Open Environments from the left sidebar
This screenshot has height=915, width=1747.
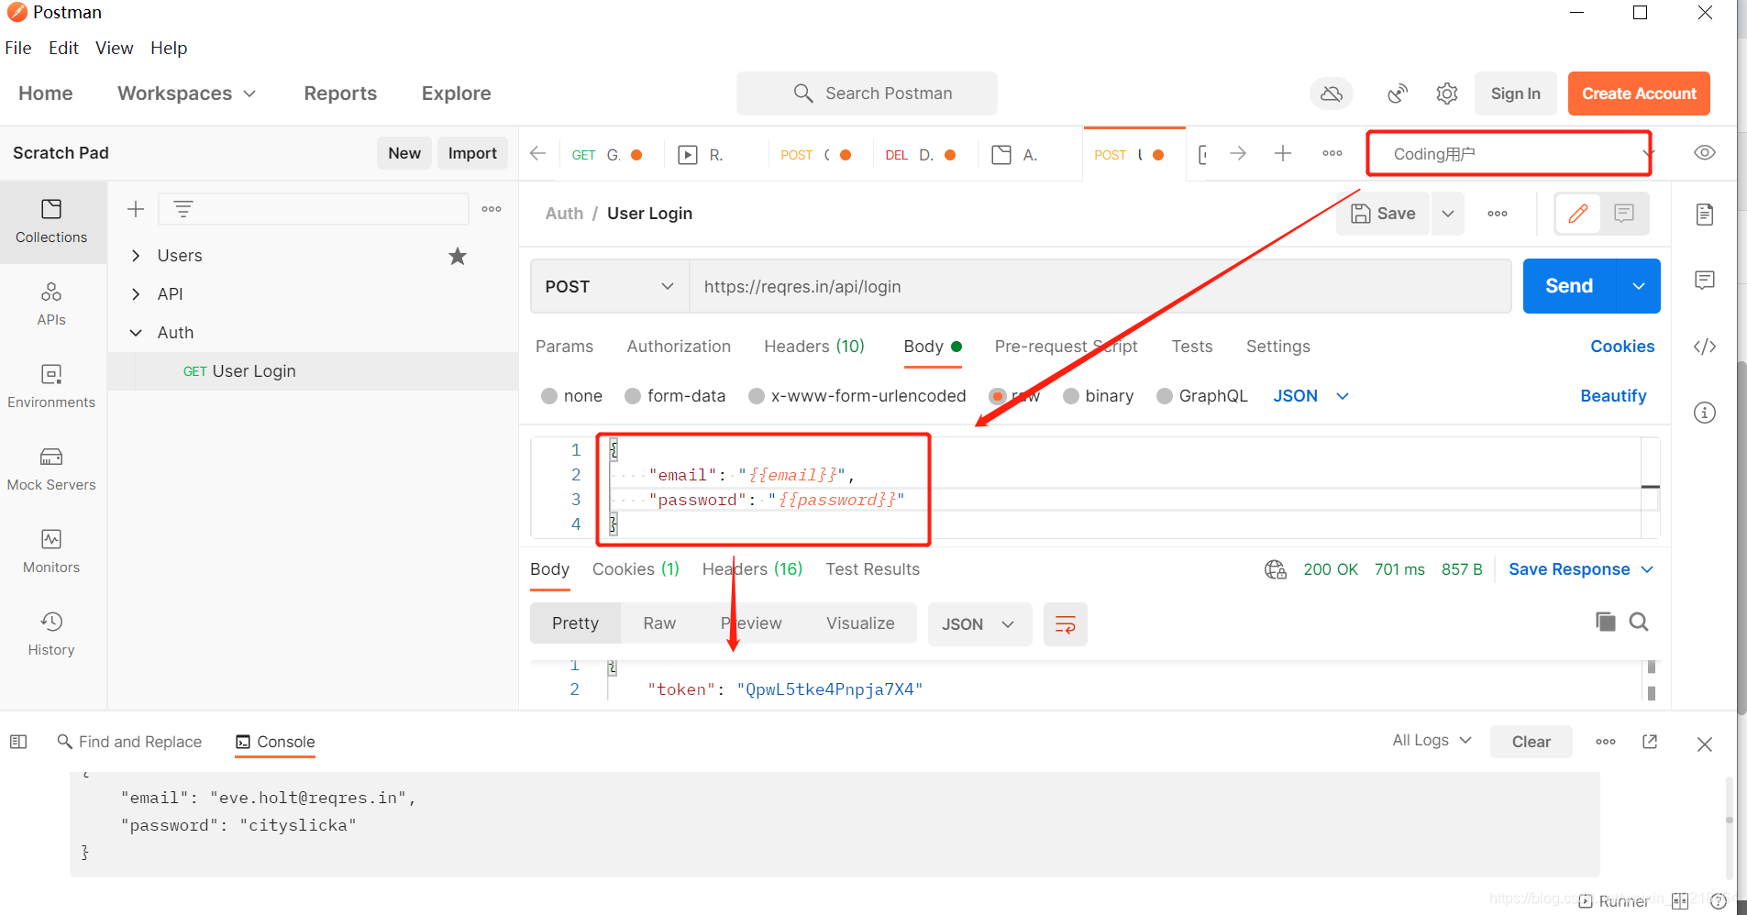pyautogui.click(x=51, y=386)
